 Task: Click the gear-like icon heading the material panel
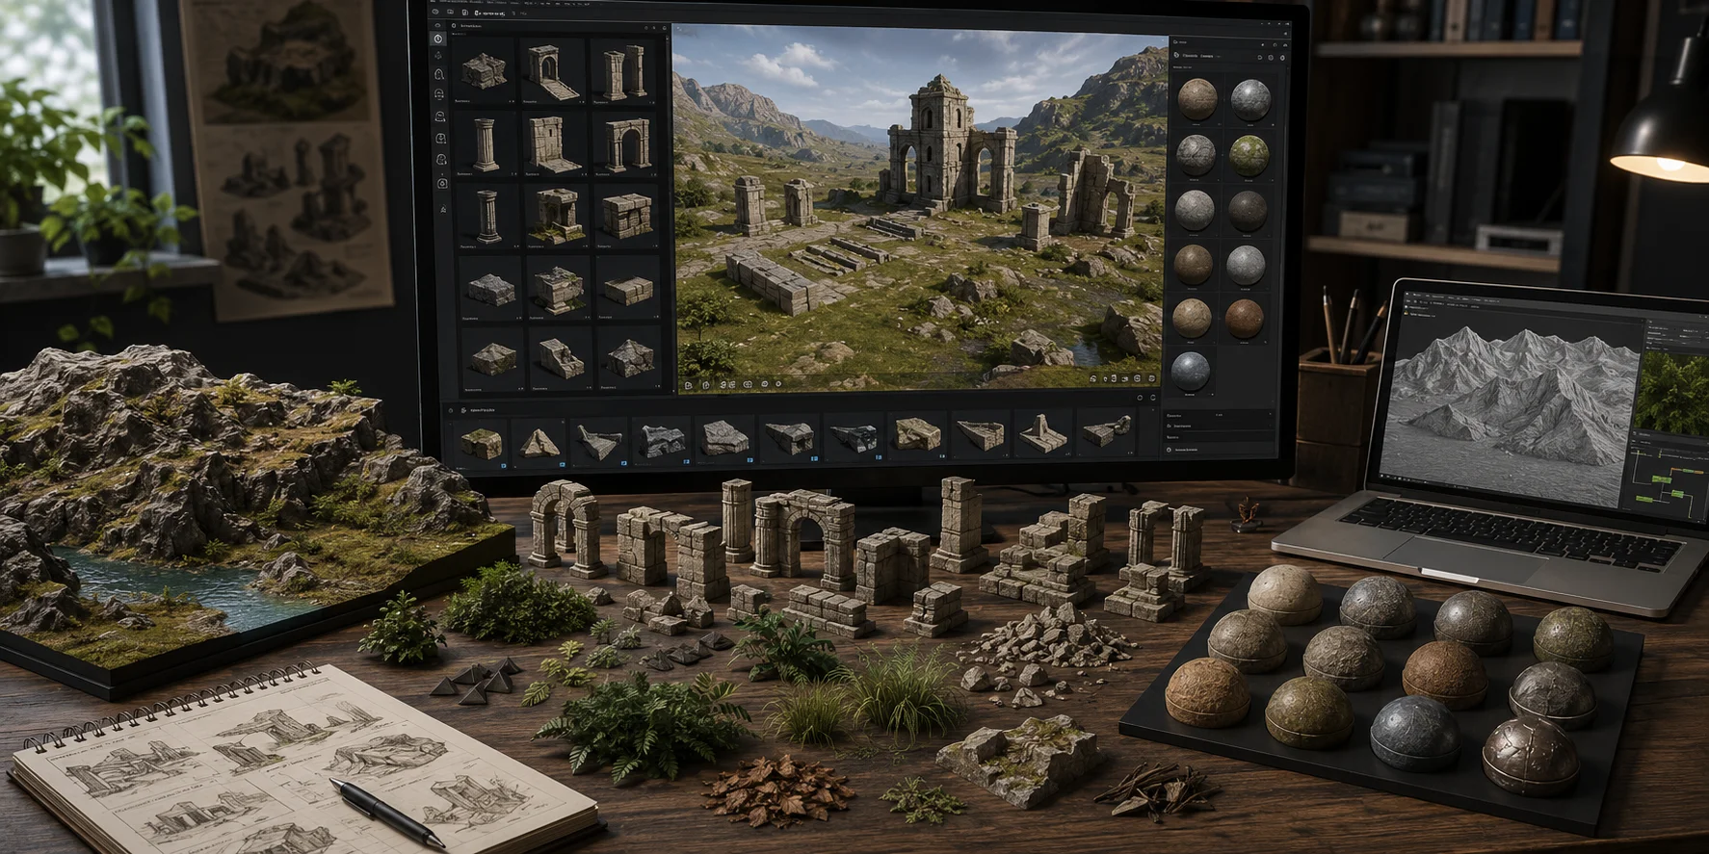coord(1177,56)
